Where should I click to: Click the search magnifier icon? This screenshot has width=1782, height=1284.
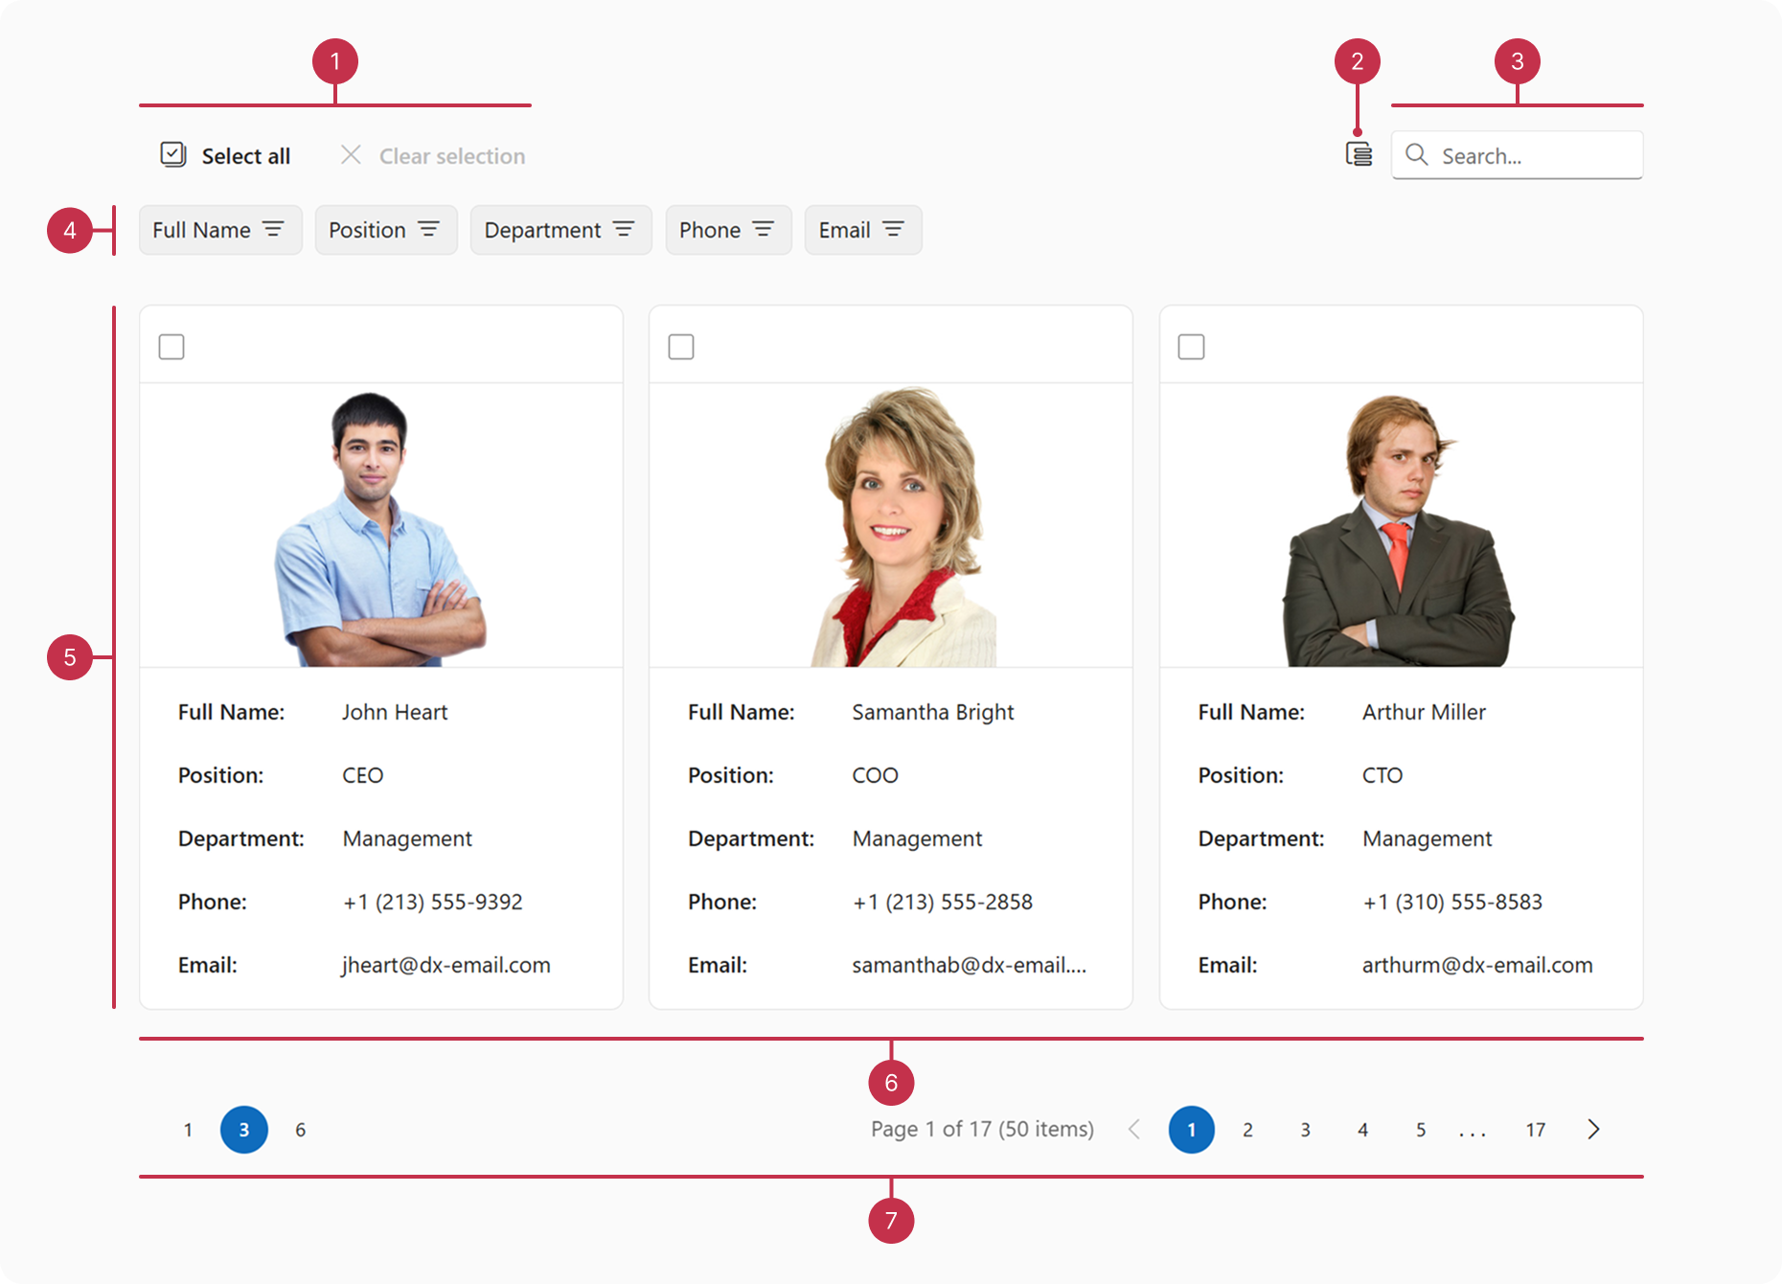1417,154
